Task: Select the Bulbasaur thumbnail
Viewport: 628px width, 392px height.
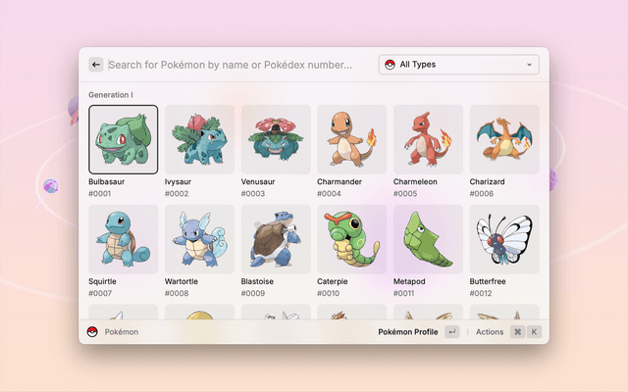Action: (123, 140)
